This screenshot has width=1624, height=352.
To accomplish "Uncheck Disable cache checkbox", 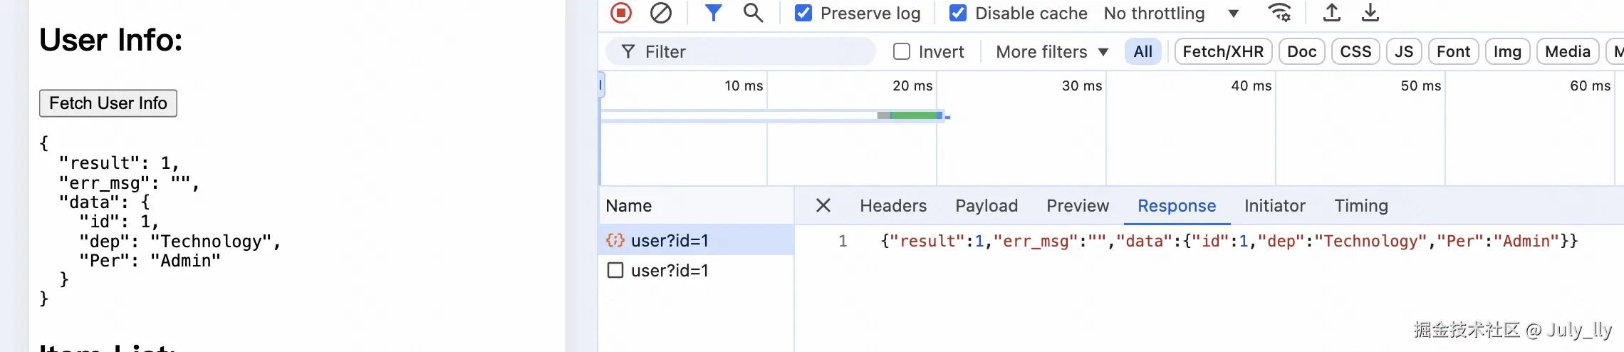I will pos(958,13).
